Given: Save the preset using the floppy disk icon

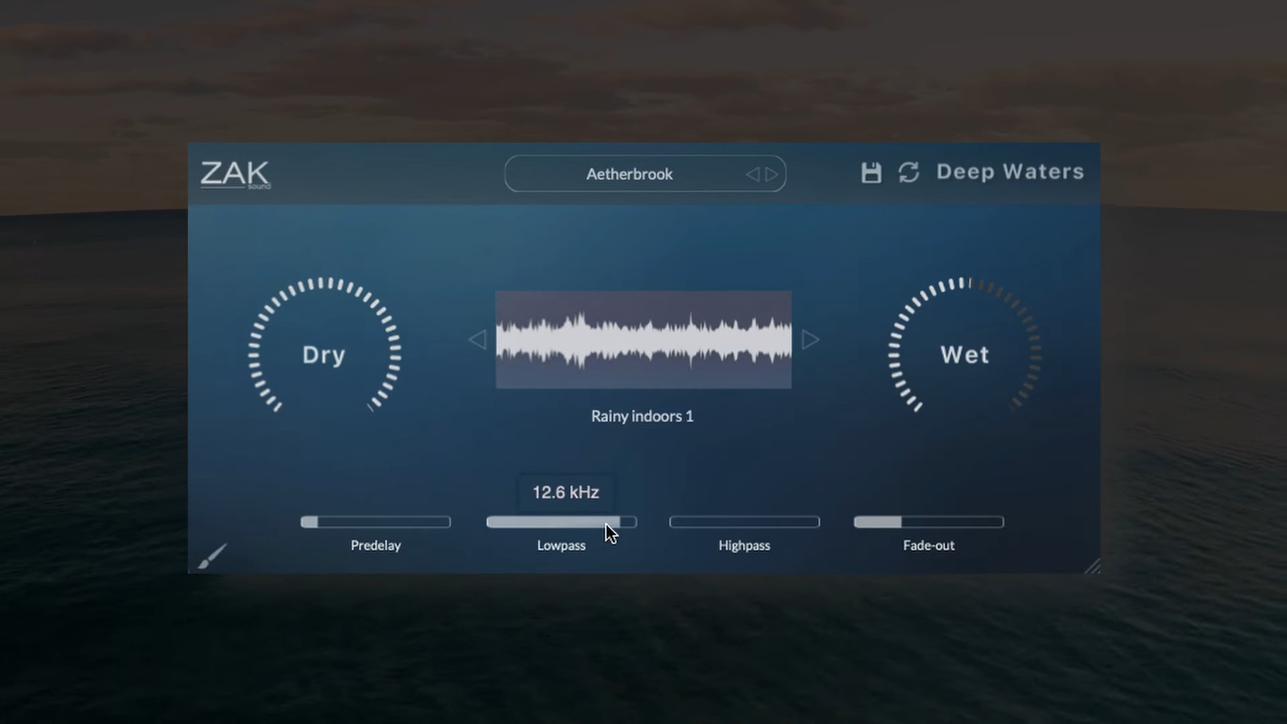Looking at the screenshot, I should (x=871, y=173).
